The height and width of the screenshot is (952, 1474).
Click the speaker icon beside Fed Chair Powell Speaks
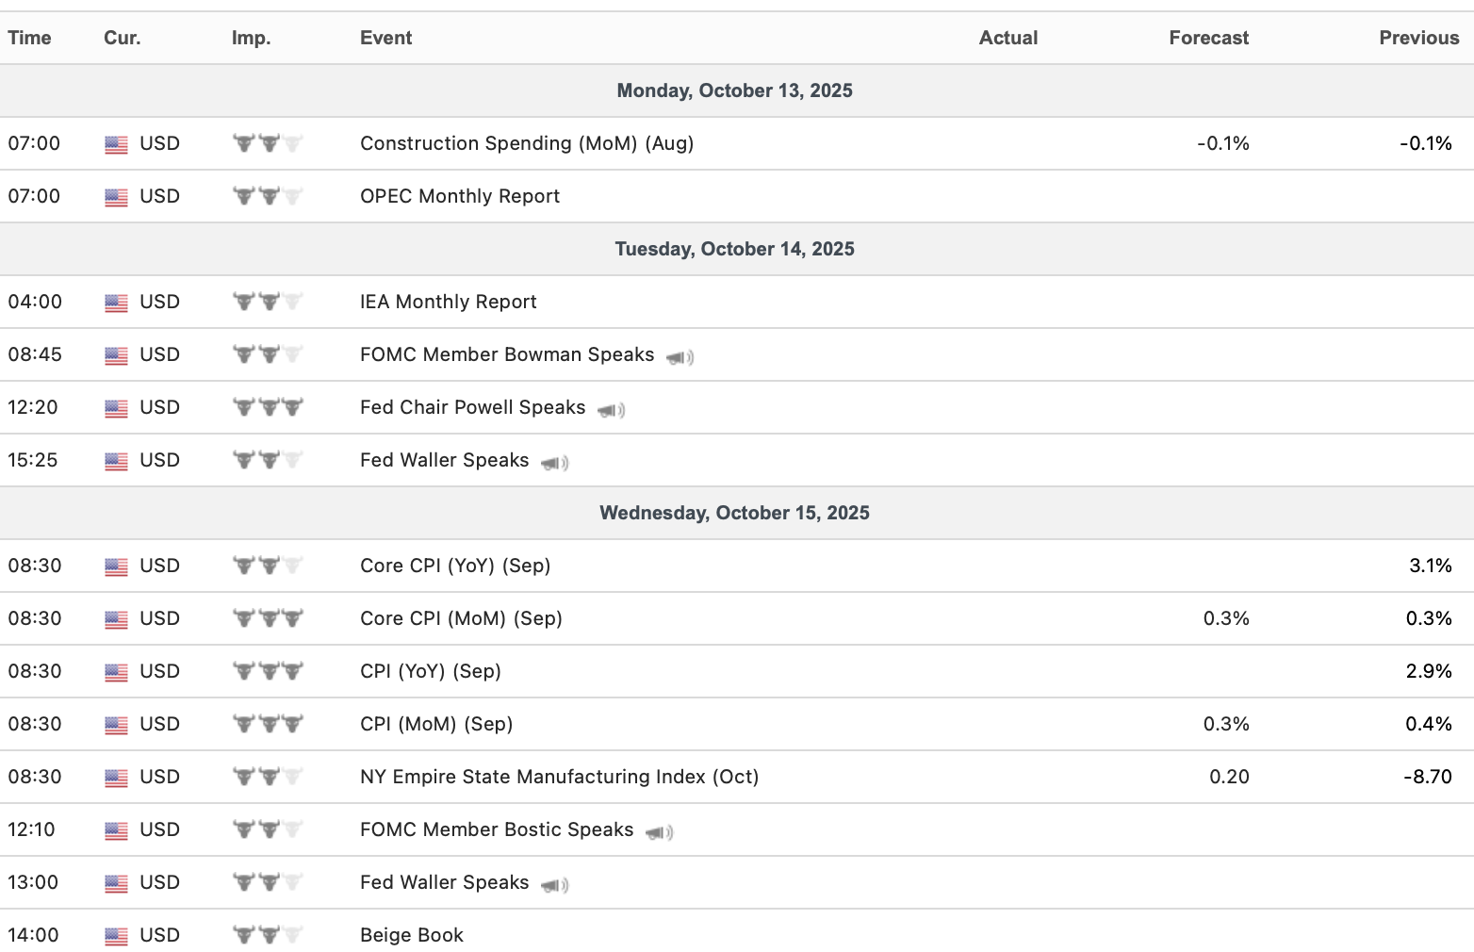coord(611,410)
